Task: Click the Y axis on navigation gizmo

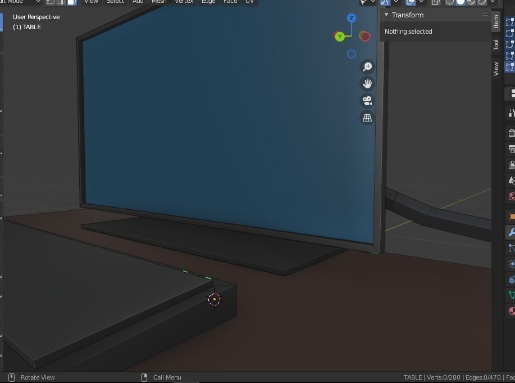Action: pyautogui.click(x=340, y=37)
